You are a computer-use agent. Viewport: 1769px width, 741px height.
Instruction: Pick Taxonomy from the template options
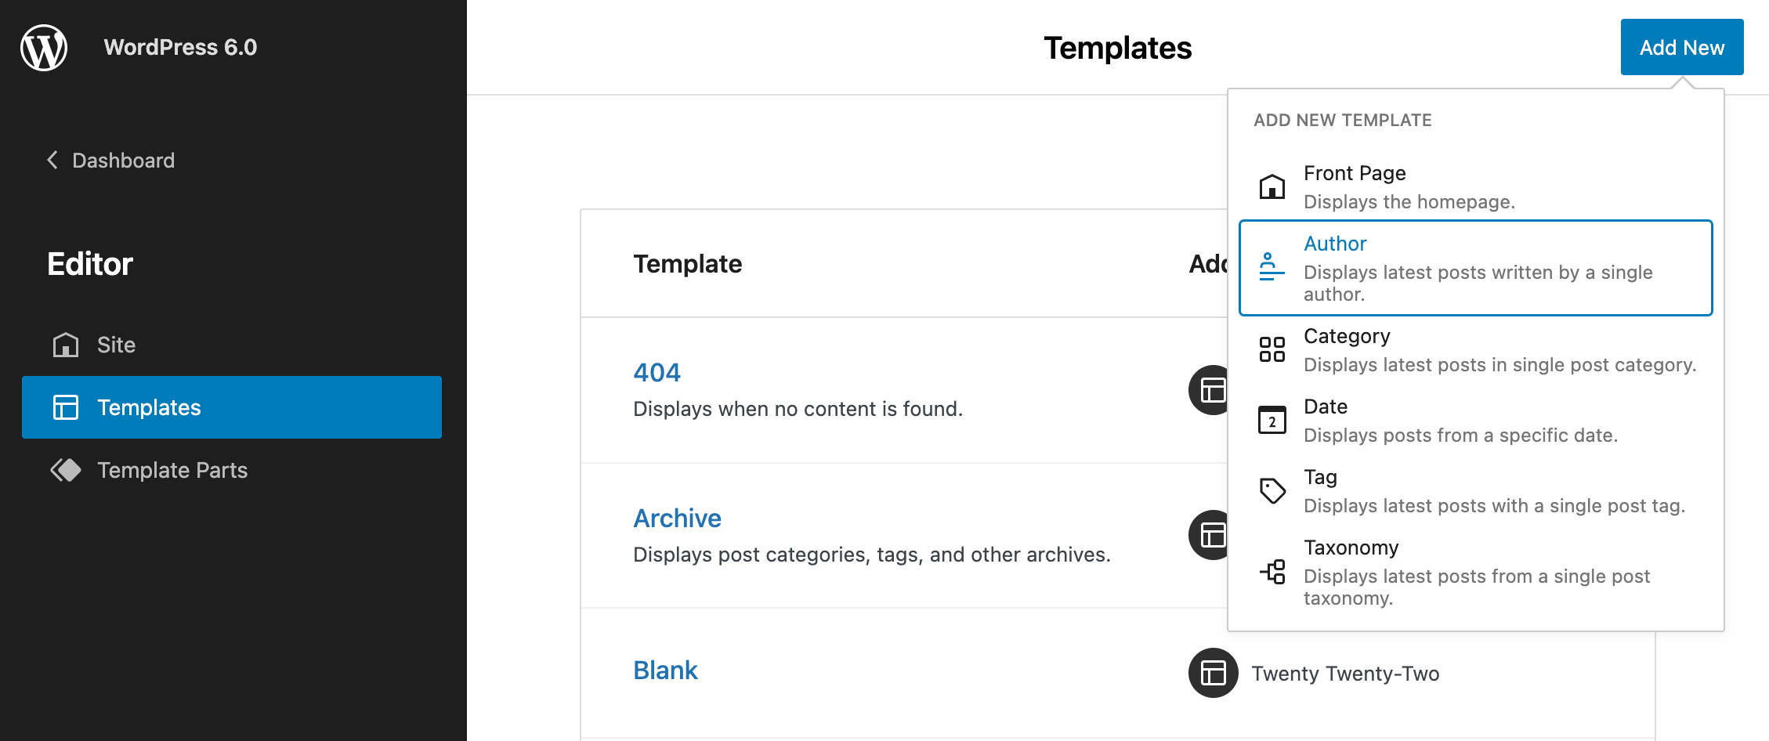coord(1351,548)
